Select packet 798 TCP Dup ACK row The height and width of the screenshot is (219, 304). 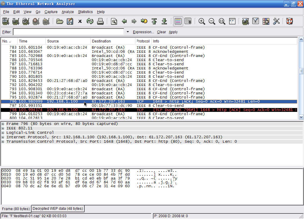pyautogui.click(x=149, y=110)
